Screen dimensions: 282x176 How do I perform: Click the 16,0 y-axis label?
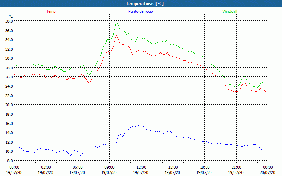tap(10, 124)
